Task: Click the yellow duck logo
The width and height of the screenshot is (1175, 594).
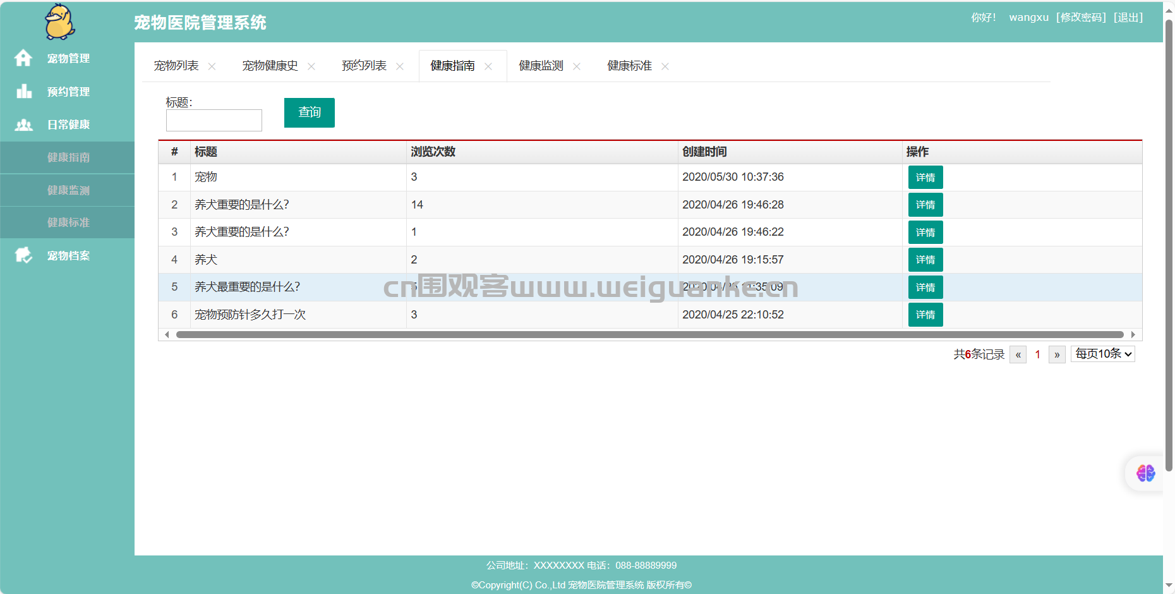Action: [x=60, y=22]
